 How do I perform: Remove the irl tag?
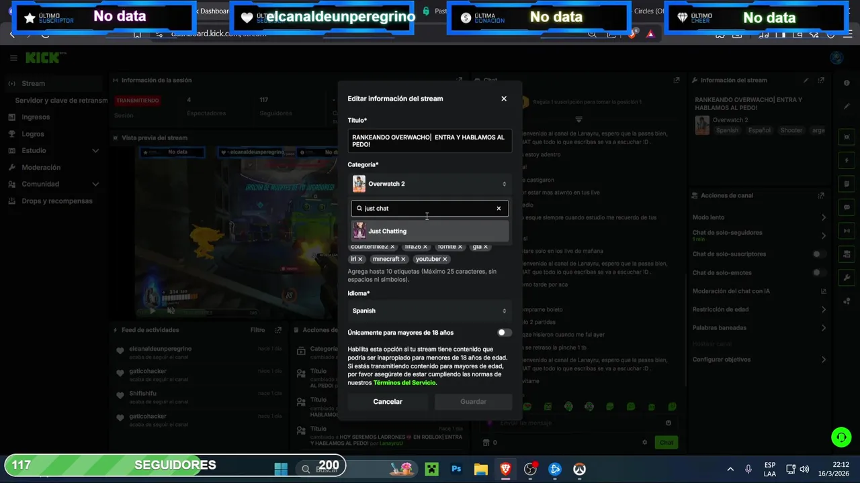[x=360, y=259]
